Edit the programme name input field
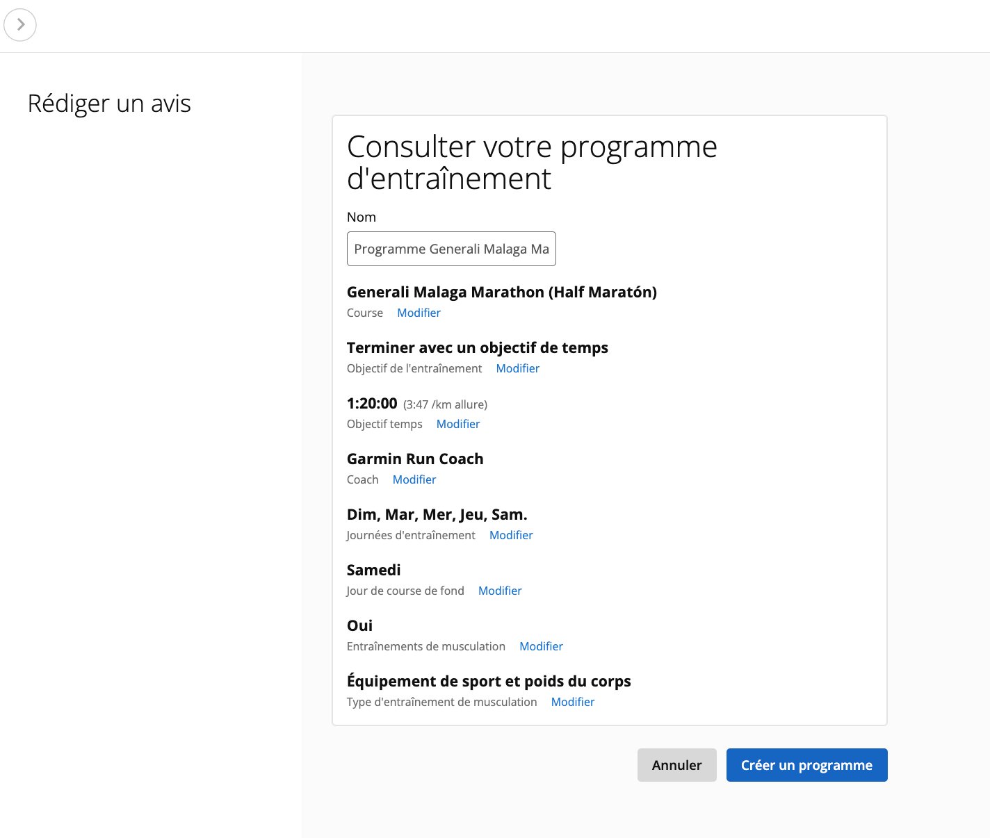This screenshot has height=838, width=990. click(451, 249)
